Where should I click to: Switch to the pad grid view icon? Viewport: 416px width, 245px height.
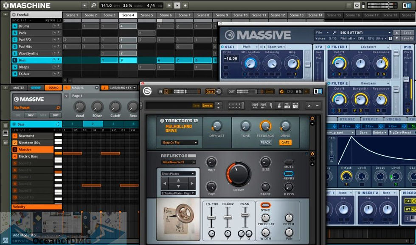pyautogui.click(x=5, y=126)
